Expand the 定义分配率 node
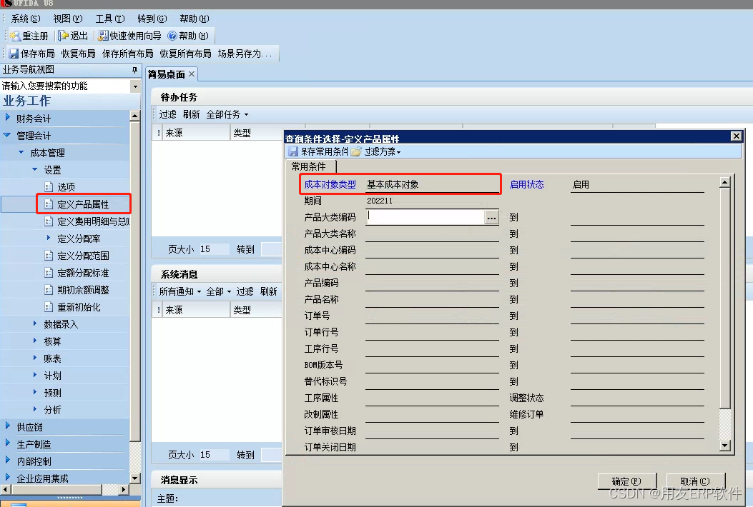 [48, 237]
